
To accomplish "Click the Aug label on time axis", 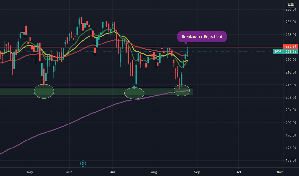I will (154, 172).
